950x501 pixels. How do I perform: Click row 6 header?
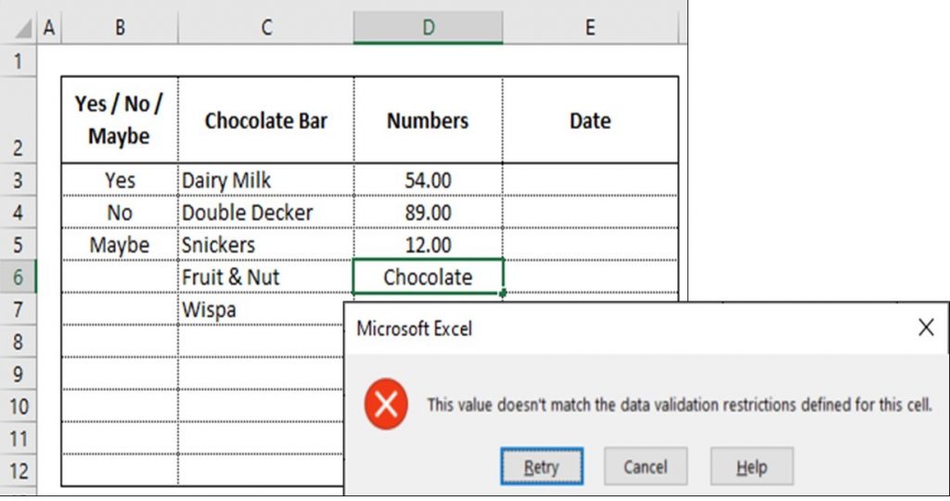pyautogui.click(x=19, y=277)
